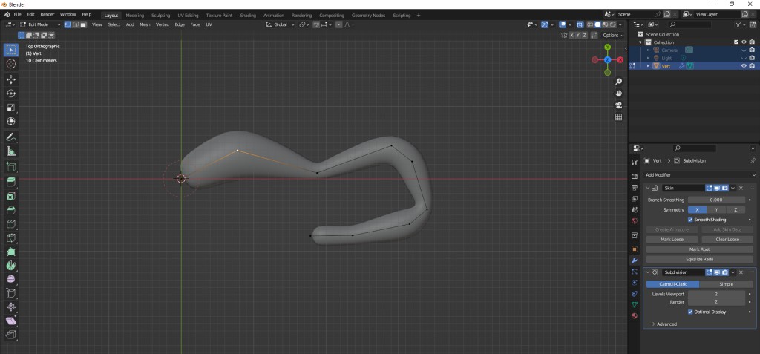760x354 pixels.
Task: Select the Move tool in left toolbar
Action: [11, 79]
